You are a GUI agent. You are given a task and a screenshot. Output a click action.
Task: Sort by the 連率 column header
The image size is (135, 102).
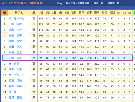point(89,13)
